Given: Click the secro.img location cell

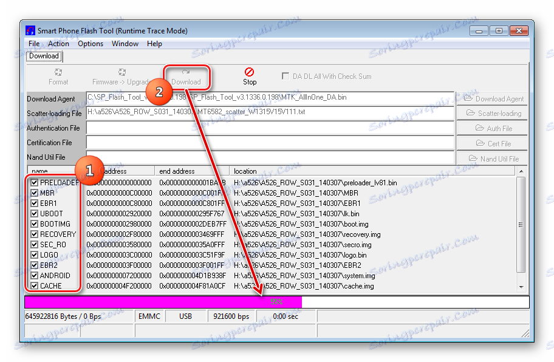Looking at the screenshot, I should pyautogui.click(x=303, y=244).
